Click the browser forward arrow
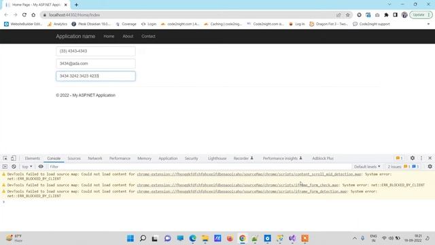Image resolution: width=435 pixels, height=245 pixels. (15, 15)
